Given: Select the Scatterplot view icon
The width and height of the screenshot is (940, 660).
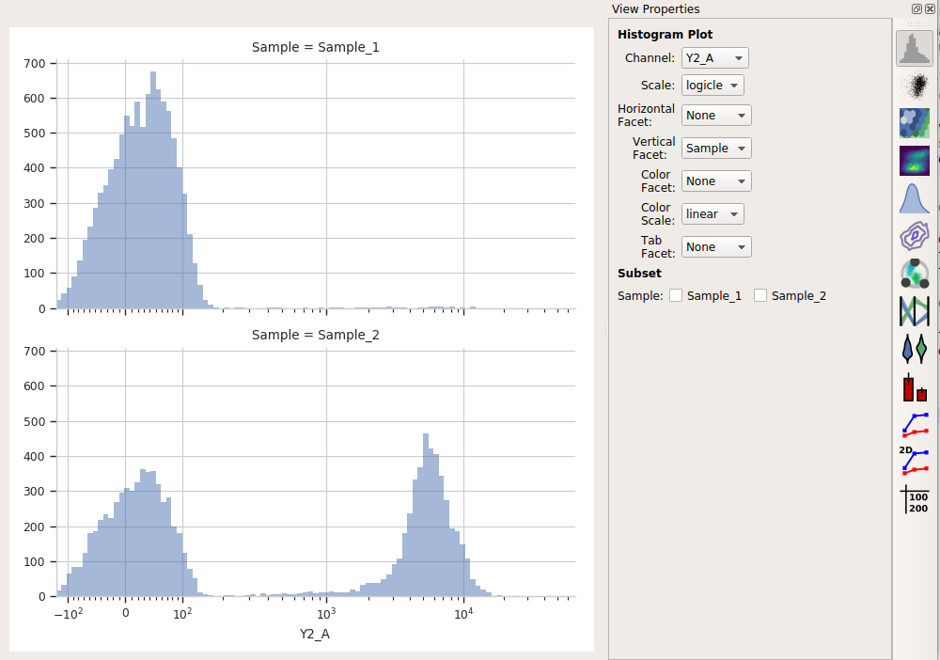Looking at the screenshot, I should click(x=915, y=86).
